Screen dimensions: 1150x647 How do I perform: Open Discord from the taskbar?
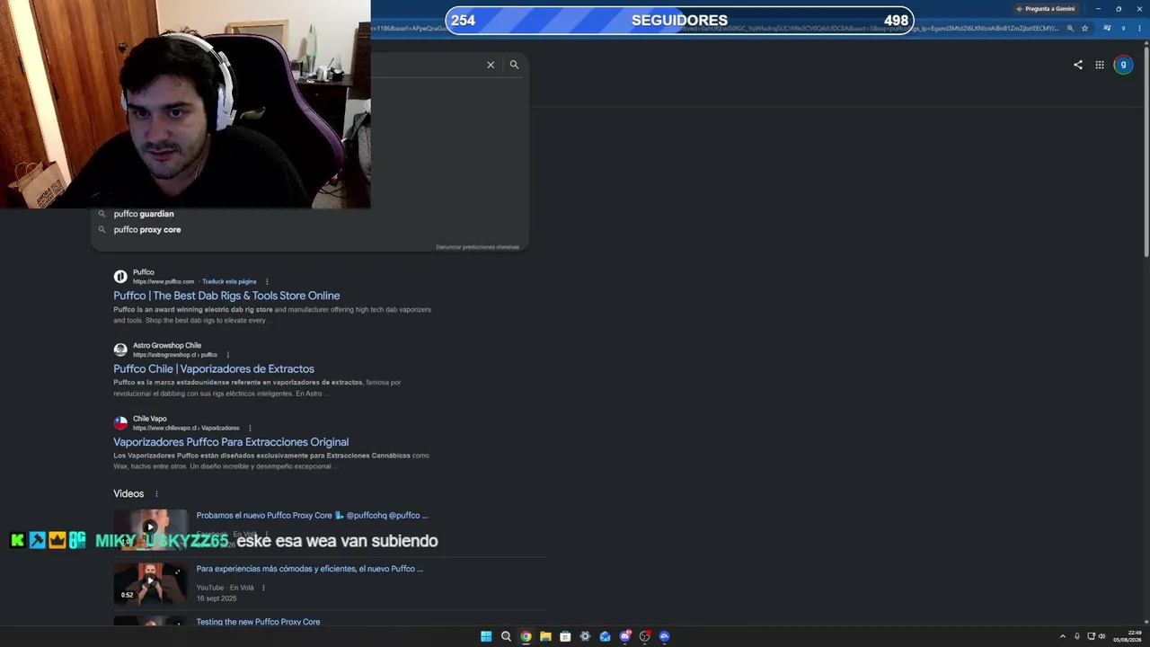624,636
